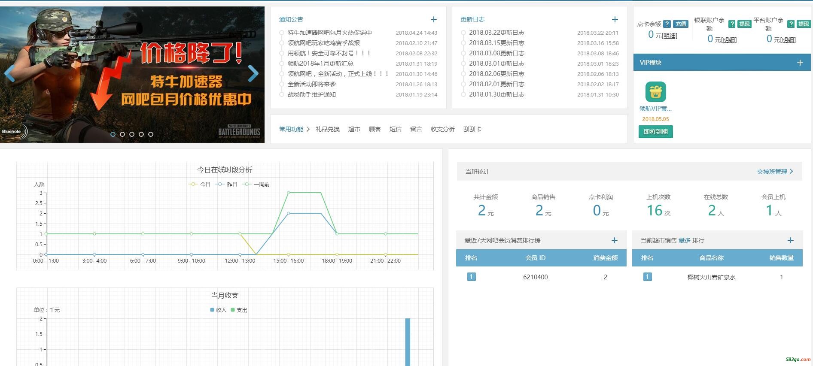Open notice 领航2018年1月更新汇总

pyautogui.click(x=320, y=64)
